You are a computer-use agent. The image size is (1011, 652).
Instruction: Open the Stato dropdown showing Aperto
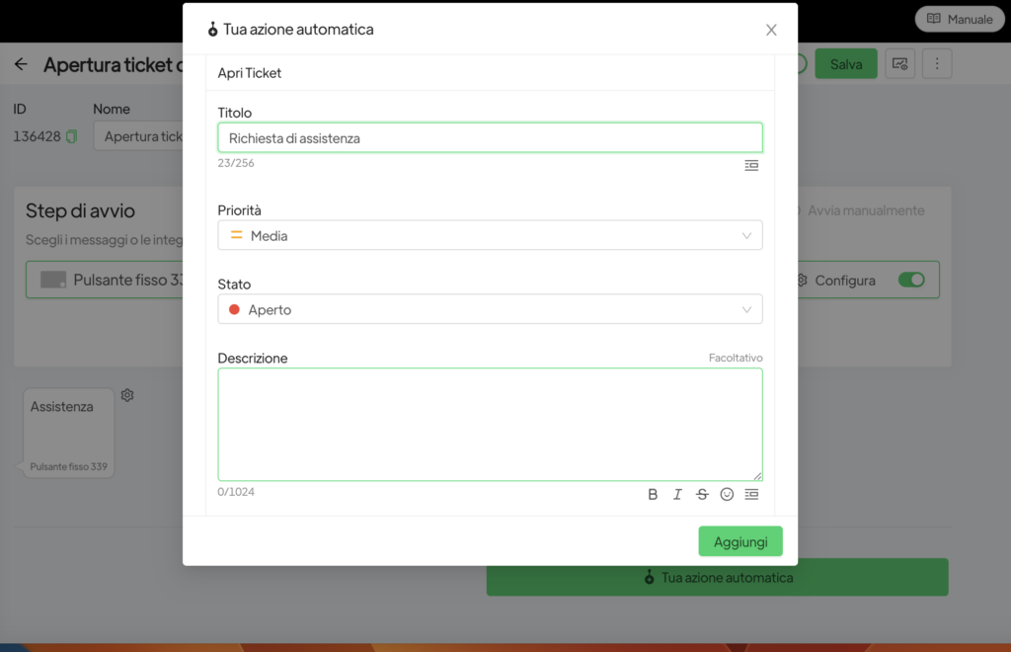click(x=490, y=309)
